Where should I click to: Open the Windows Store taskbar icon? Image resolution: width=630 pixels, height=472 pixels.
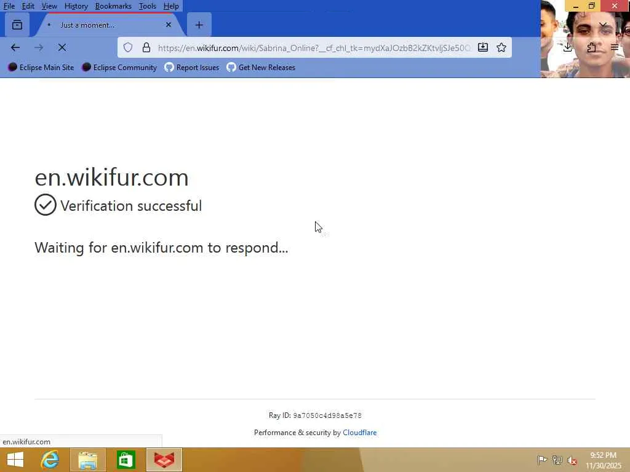click(x=126, y=460)
